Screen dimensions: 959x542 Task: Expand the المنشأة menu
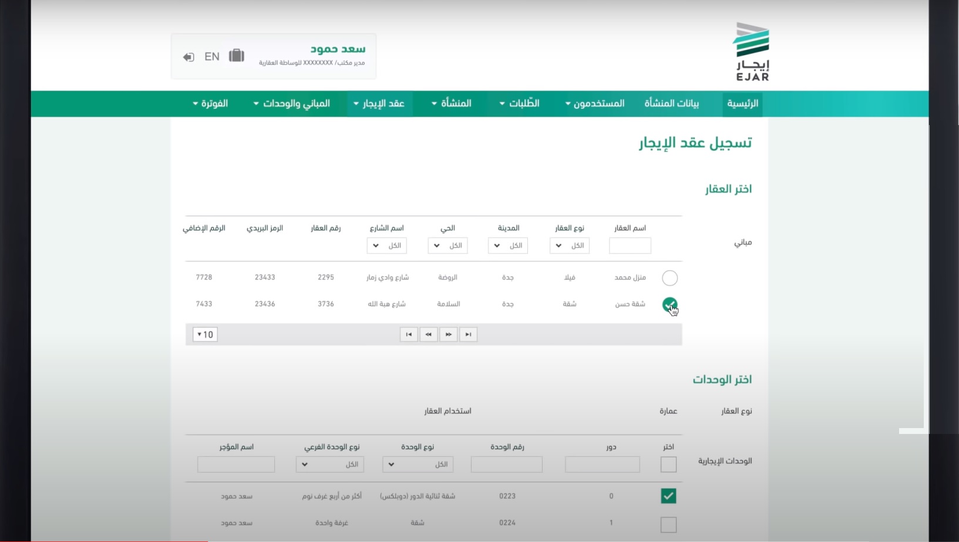coord(452,103)
